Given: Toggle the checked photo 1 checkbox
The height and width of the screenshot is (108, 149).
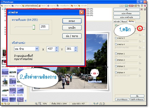Looking at the screenshot, I should tap(116, 26).
